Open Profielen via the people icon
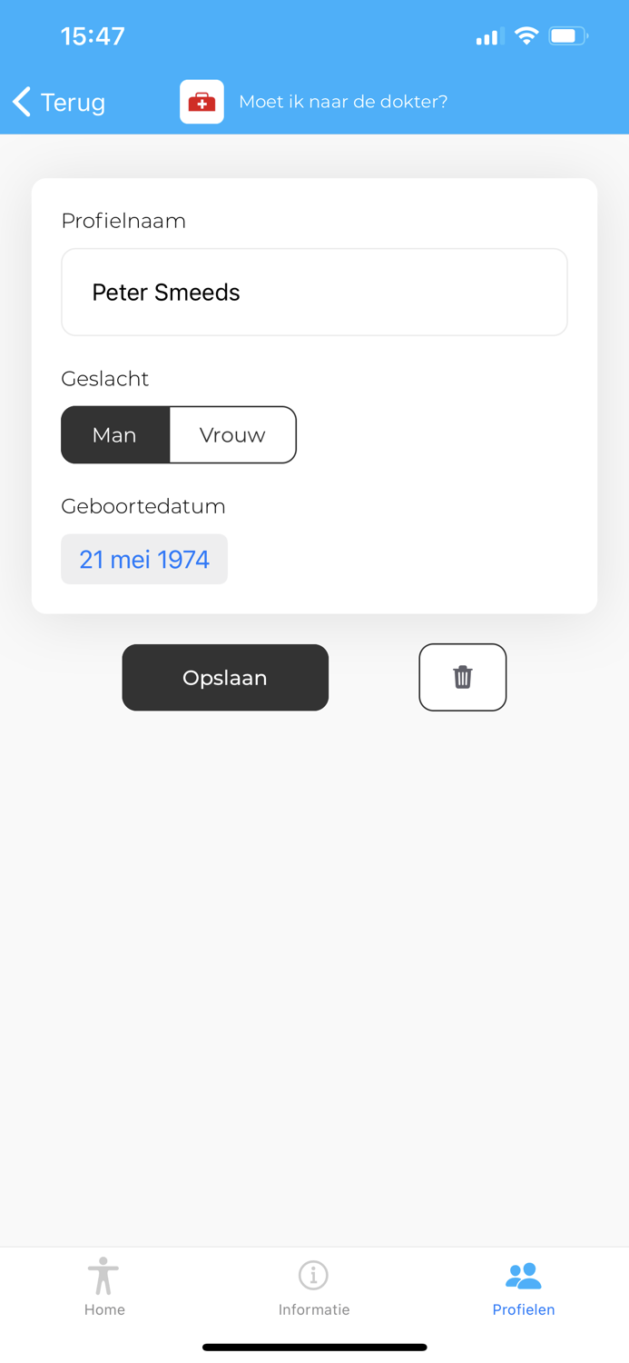 point(524,1277)
